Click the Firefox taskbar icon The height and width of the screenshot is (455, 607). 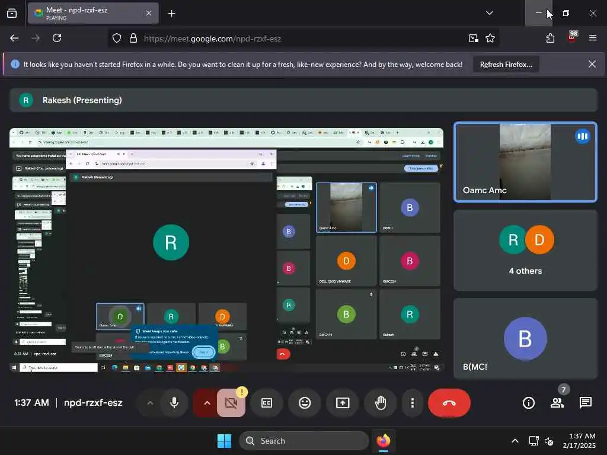pos(384,441)
